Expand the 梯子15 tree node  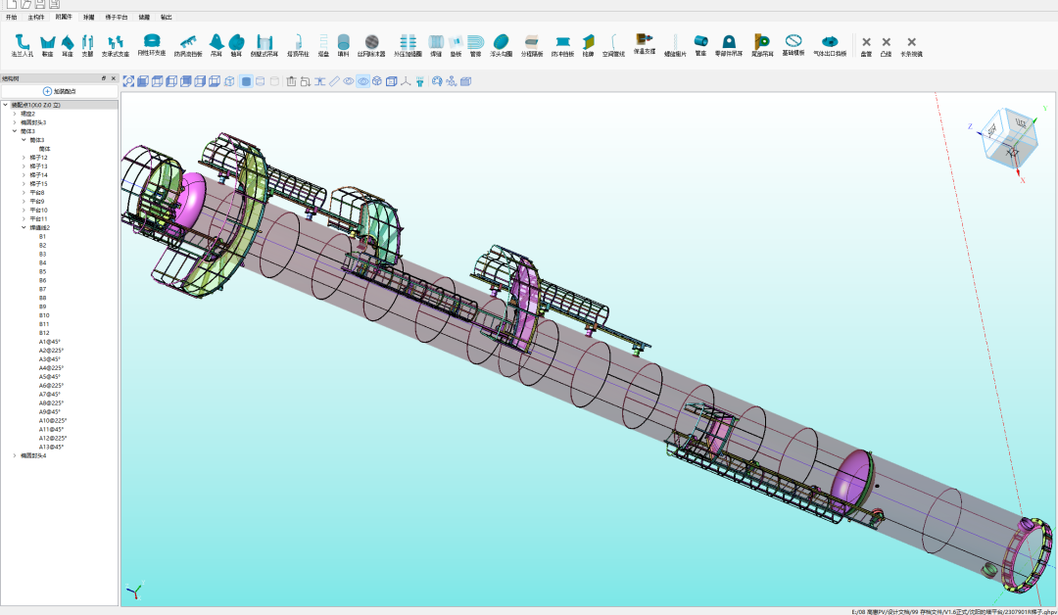click(24, 184)
